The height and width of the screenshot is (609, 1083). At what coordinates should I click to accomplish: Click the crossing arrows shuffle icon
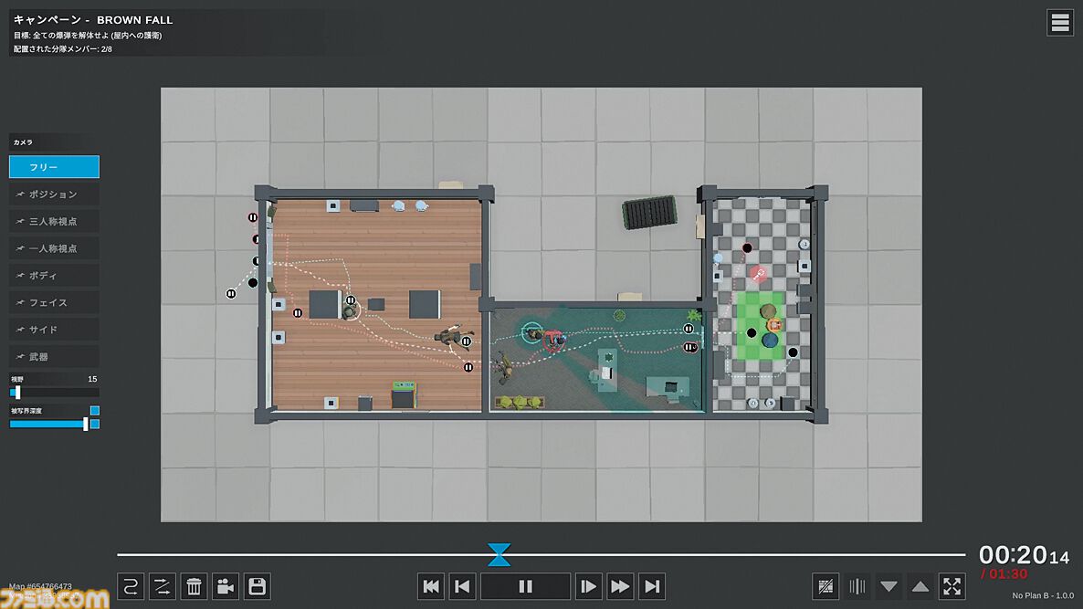(x=163, y=586)
